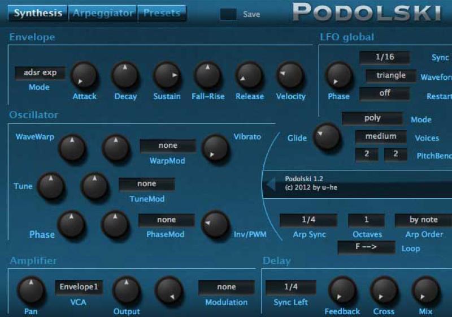This screenshot has height=317, width=452.
Task: Click the amplifier Output knob
Action: click(x=126, y=290)
